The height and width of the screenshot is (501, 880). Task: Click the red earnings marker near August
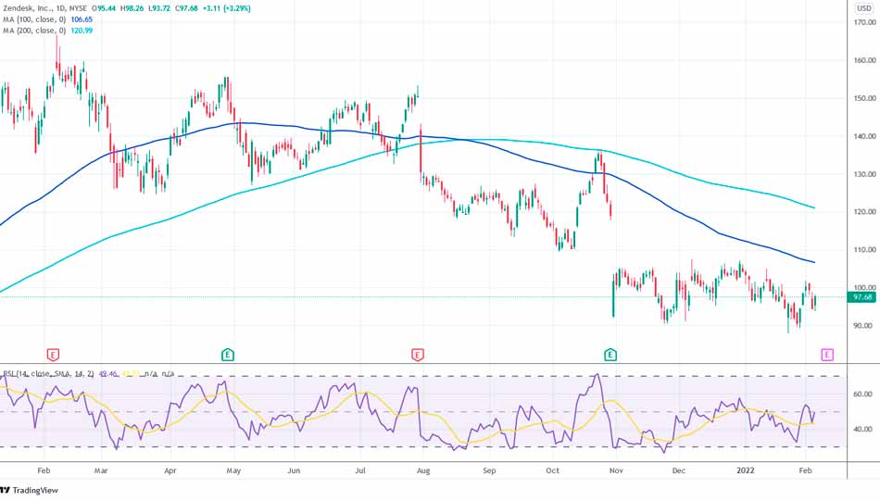(x=418, y=355)
